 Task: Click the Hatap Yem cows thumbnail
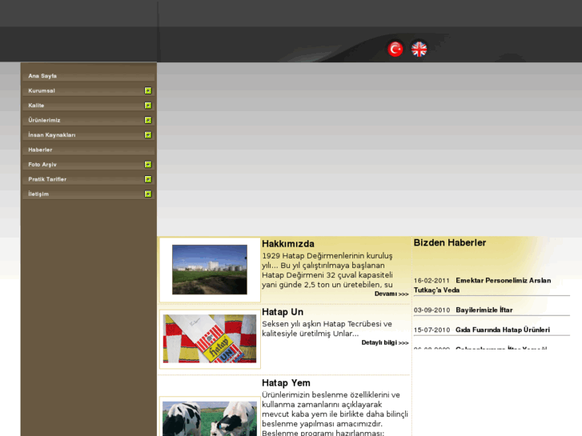(210, 418)
